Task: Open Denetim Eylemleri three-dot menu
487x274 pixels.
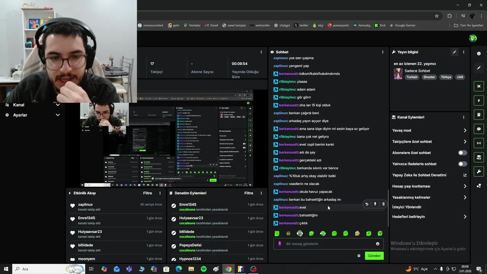Action: 261,193
